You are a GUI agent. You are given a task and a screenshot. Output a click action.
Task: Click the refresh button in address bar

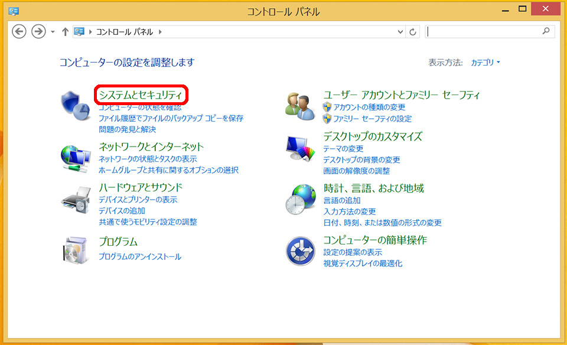(x=413, y=32)
